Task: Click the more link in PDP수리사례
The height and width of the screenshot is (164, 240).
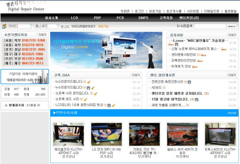Action: coord(232,113)
